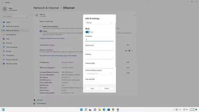This screenshot has height=112, width=199.
Task: Open the data limit link for this network
Action: coord(58,56)
